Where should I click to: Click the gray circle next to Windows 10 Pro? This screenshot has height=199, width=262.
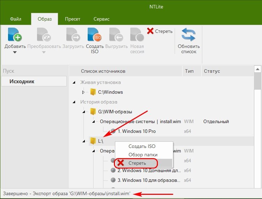pyautogui.click(x=113, y=131)
